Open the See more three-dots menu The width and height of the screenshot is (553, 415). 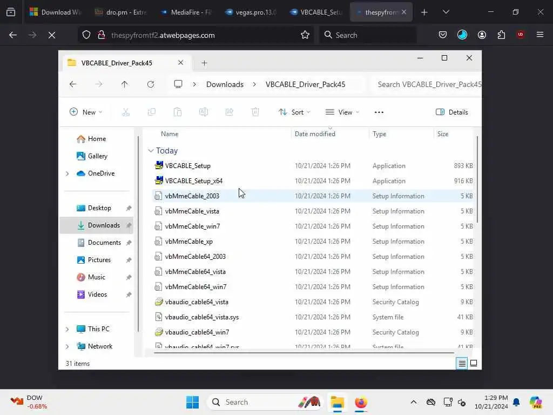point(379,112)
